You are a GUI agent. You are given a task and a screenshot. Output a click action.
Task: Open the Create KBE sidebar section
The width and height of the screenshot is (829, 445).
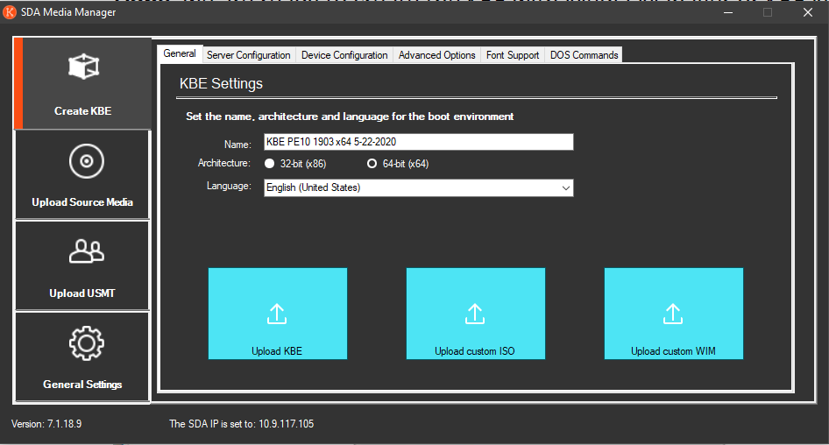(x=83, y=83)
